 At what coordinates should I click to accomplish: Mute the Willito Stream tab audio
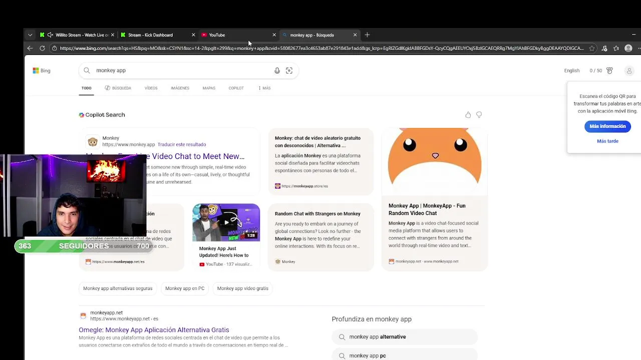pos(50,35)
